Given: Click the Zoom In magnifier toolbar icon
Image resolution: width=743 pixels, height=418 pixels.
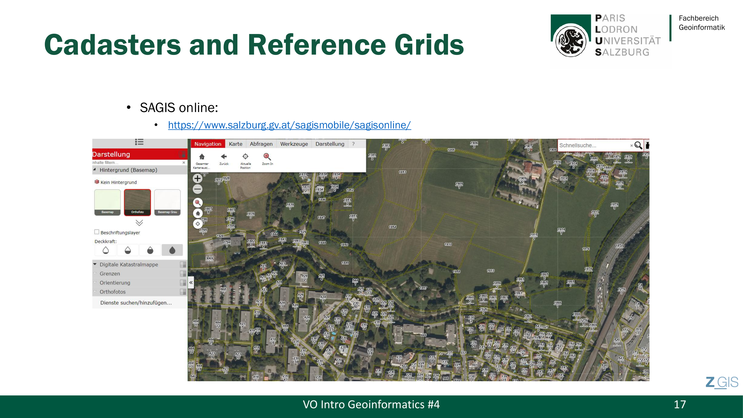Looking at the screenshot, I should coord(267,157).
